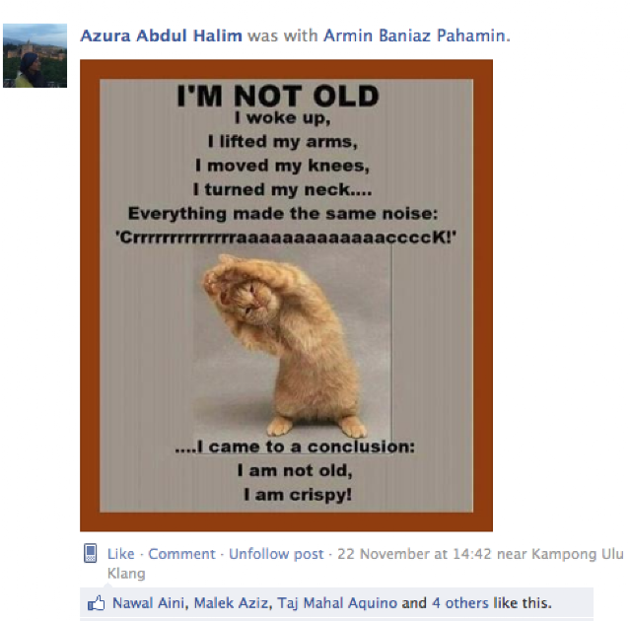Screen dimensions: 631x621
Task: Open Azura Abdul Halim's profile name link
Action: 161,35
